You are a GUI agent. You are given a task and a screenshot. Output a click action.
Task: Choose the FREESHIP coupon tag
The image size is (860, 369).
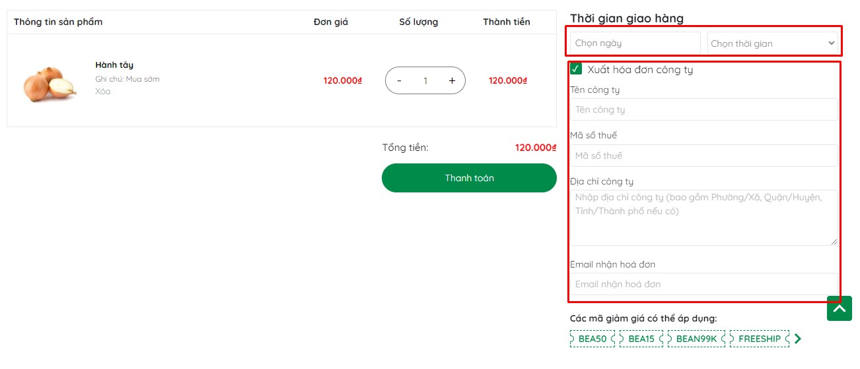pyautogui.click(x=759, y=339)
